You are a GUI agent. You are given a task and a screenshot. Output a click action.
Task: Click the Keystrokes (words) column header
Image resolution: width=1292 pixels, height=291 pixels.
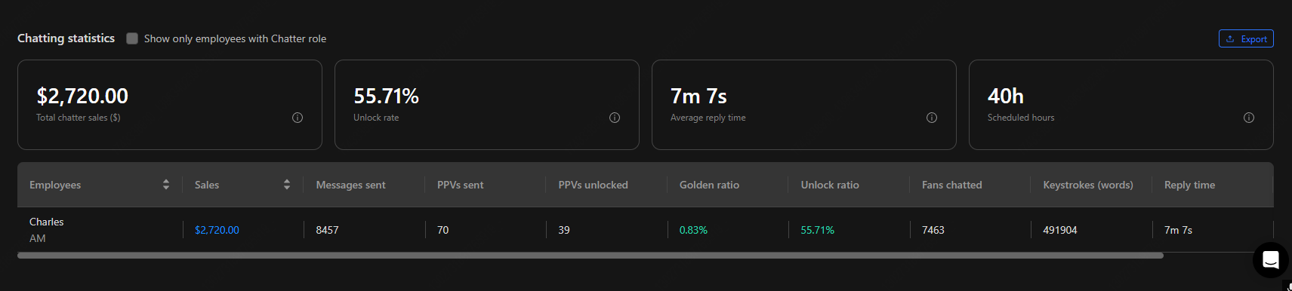pyautogui.click(x=1088, y=185)
